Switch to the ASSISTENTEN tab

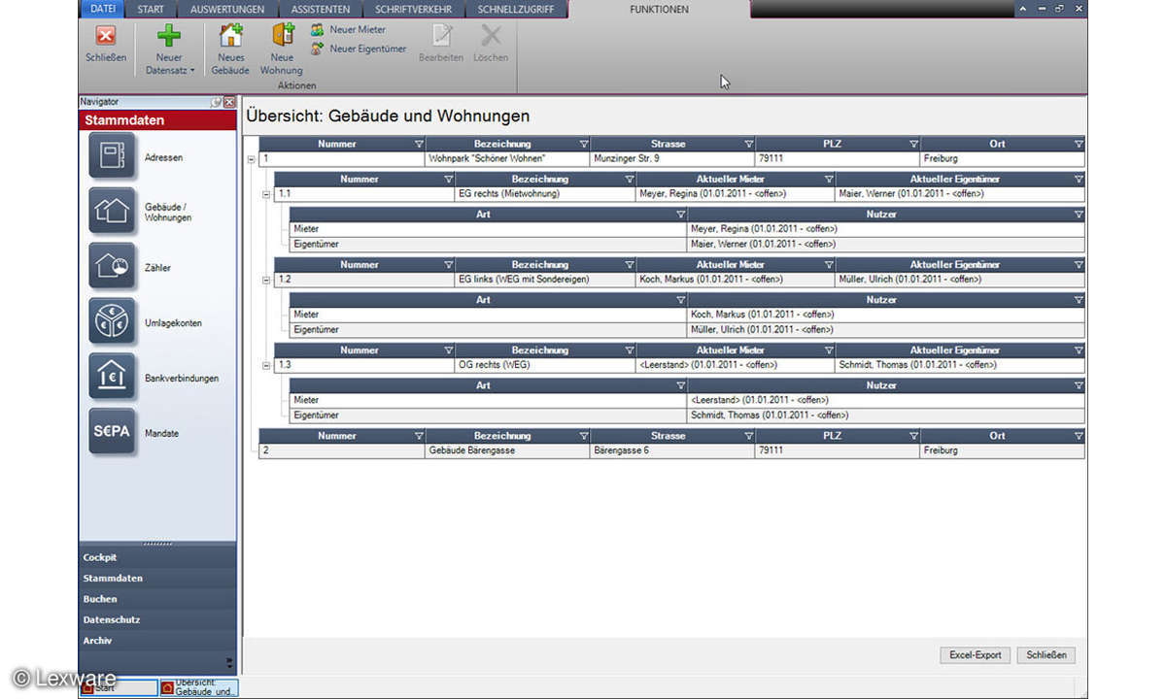point(321,9)
